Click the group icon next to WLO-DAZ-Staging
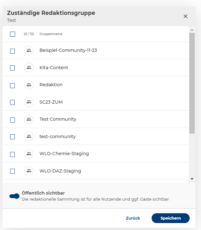Viewport: 201px width, 230px height. point(29,171)
